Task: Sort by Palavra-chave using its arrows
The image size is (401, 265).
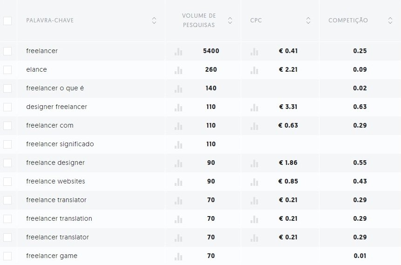Action: tap(154, 20)
